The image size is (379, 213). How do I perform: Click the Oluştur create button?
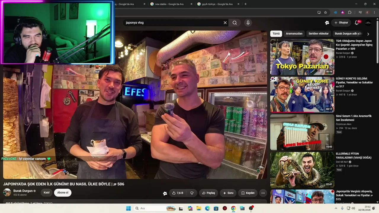[341, 23]
